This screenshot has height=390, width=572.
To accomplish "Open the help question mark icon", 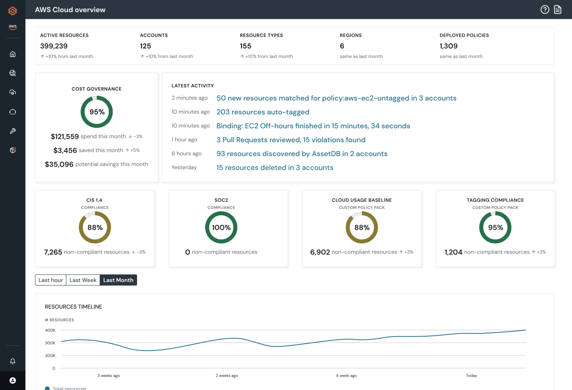I will pyautogui.click(x=545, y=9).
